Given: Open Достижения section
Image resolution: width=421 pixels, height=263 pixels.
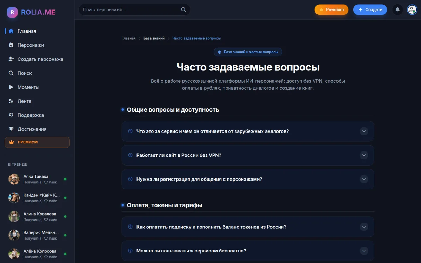Looking at the screenshot, I should 37,129.
